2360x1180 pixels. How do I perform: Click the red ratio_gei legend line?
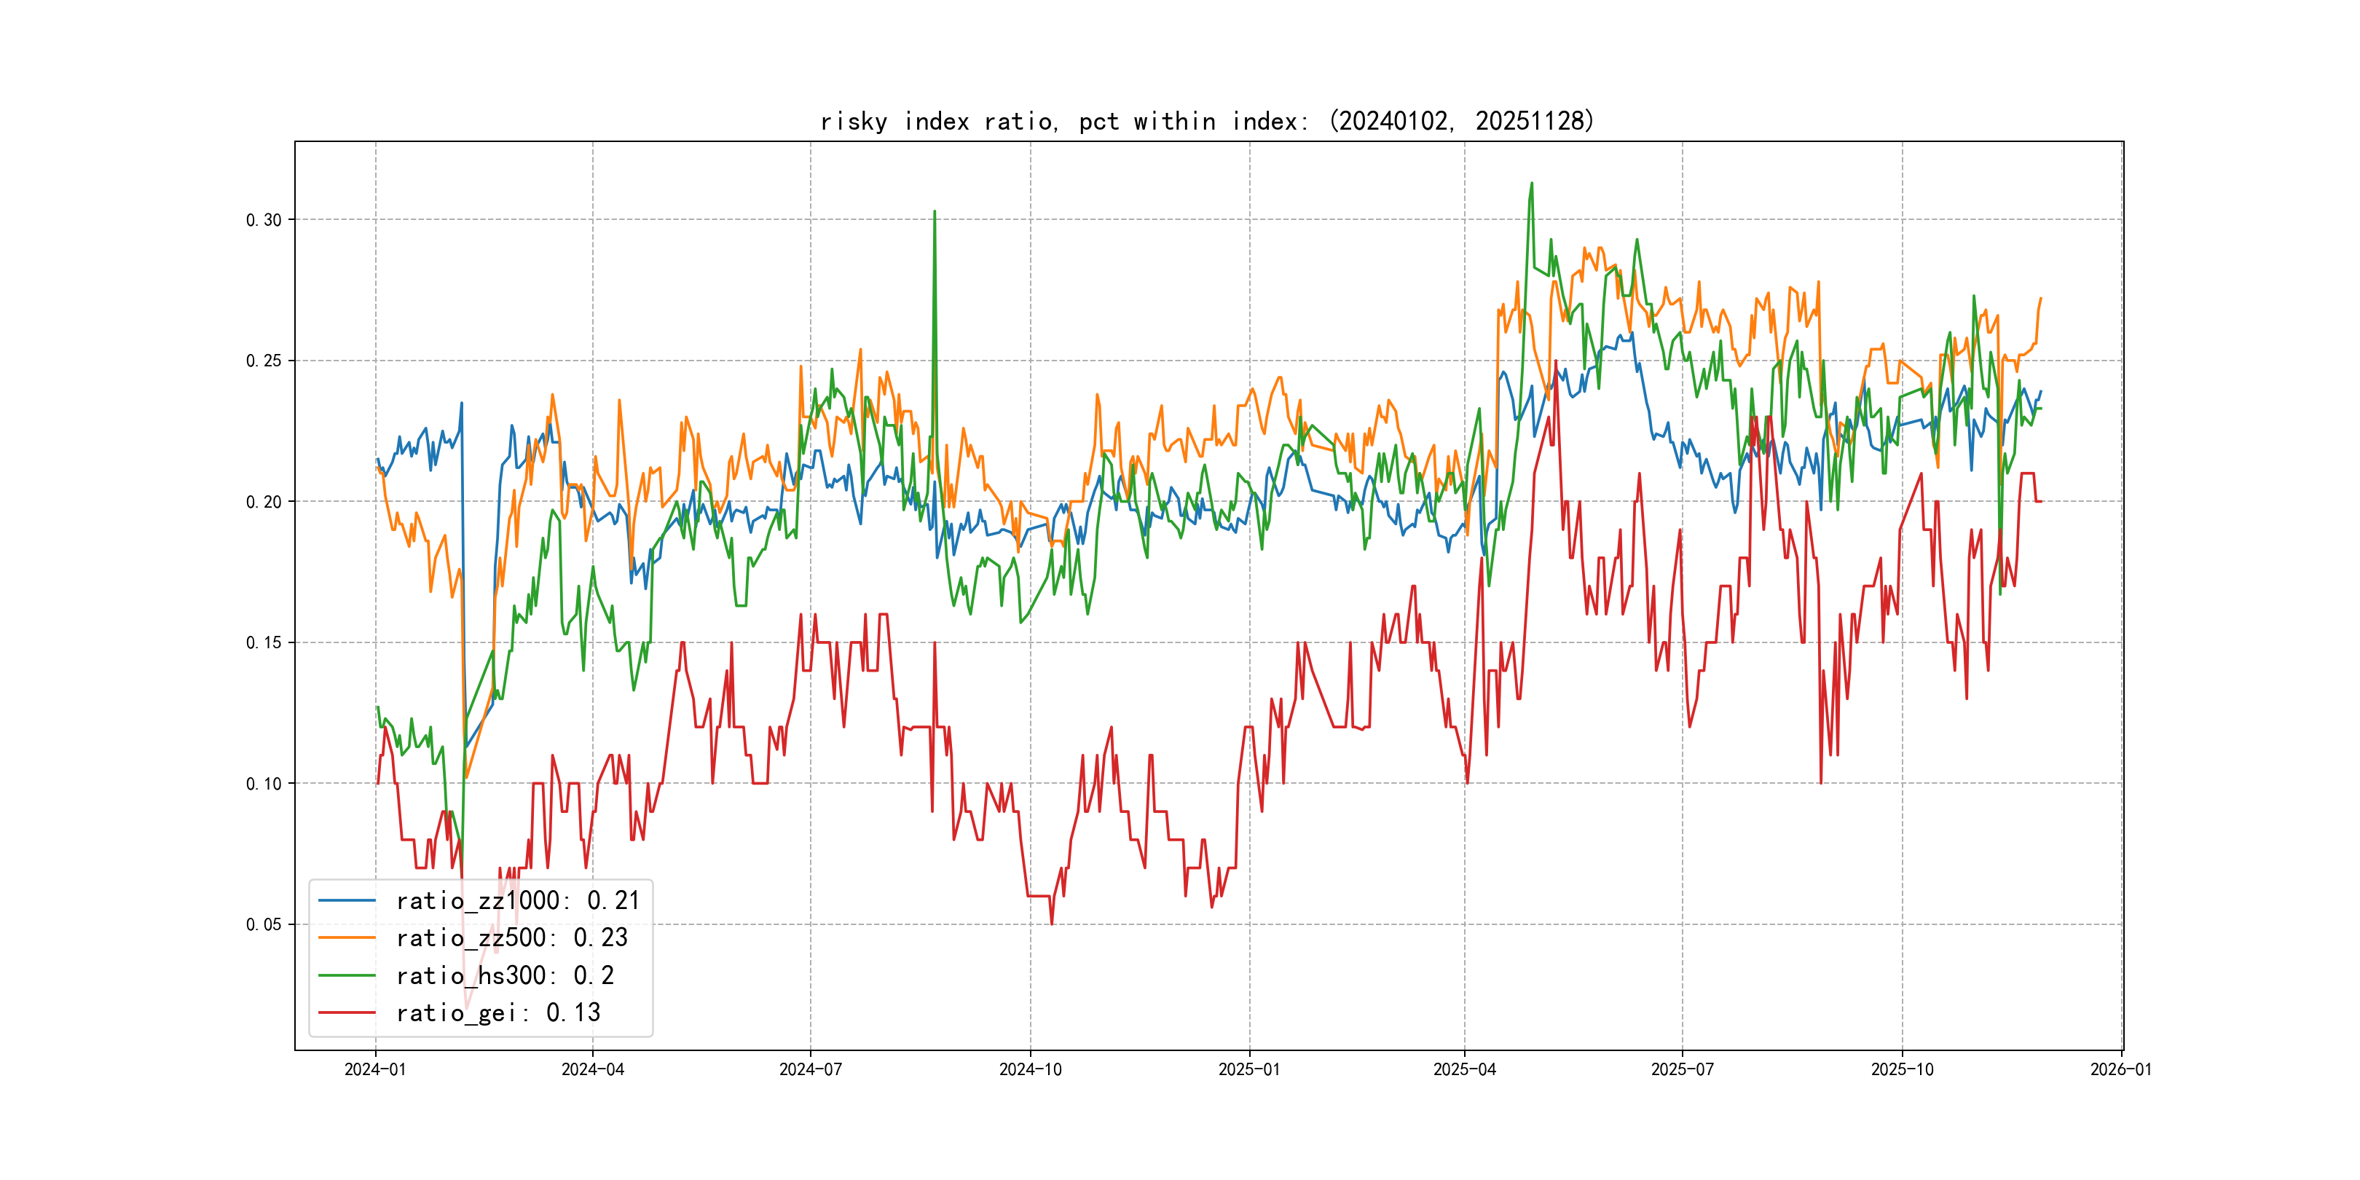(346, 1013)
